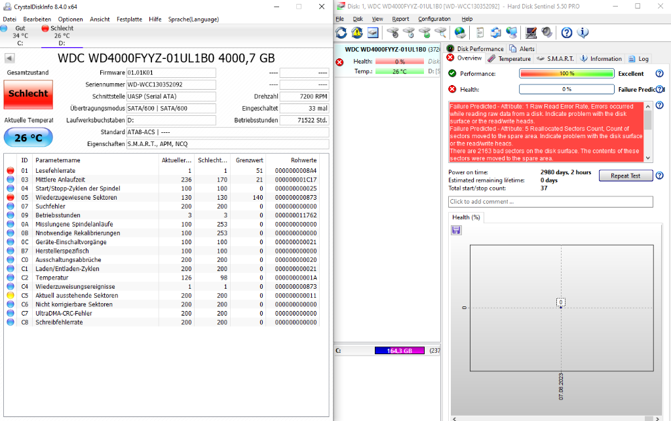Open the Ansicht menu
671x421 pixels.
point(100,19)
